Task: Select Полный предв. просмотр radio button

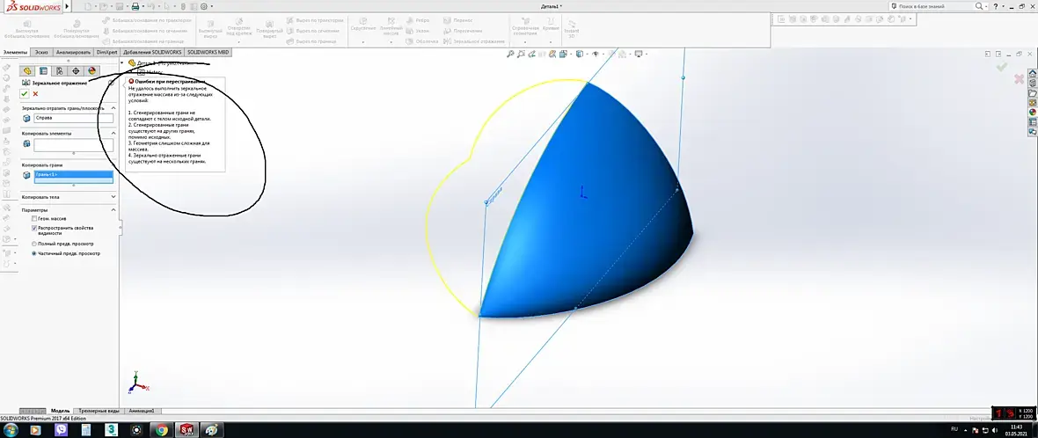Action: [34, 244]
